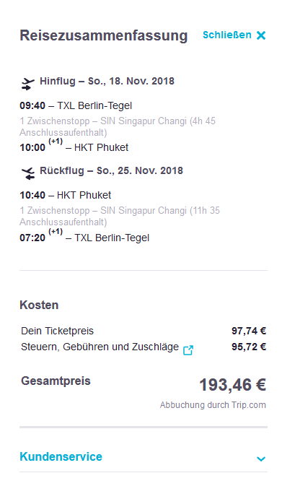Open the Kundenservice heading
This screenshot has height=486, width=282.
(x=61, y=456)
